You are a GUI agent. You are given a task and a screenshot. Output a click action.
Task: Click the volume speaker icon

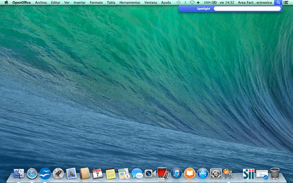tap(198, 2)
